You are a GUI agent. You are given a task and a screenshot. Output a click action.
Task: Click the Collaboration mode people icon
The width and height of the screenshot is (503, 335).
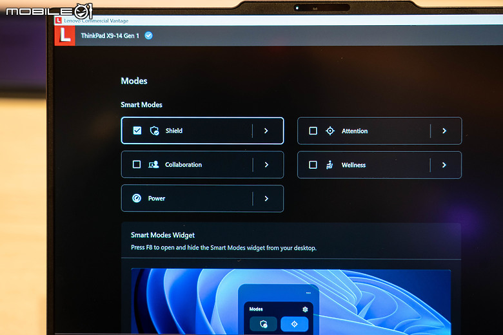pyautogui.click(x=153, y=164)
